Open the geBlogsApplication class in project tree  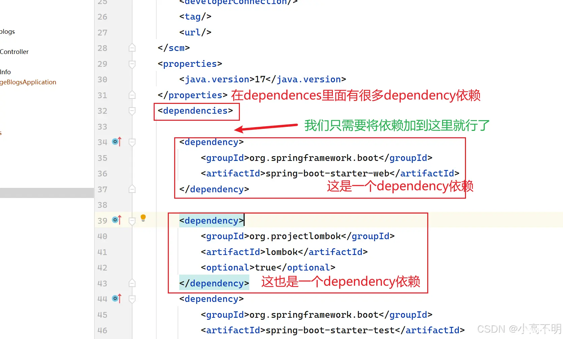[x=28, y=82]
